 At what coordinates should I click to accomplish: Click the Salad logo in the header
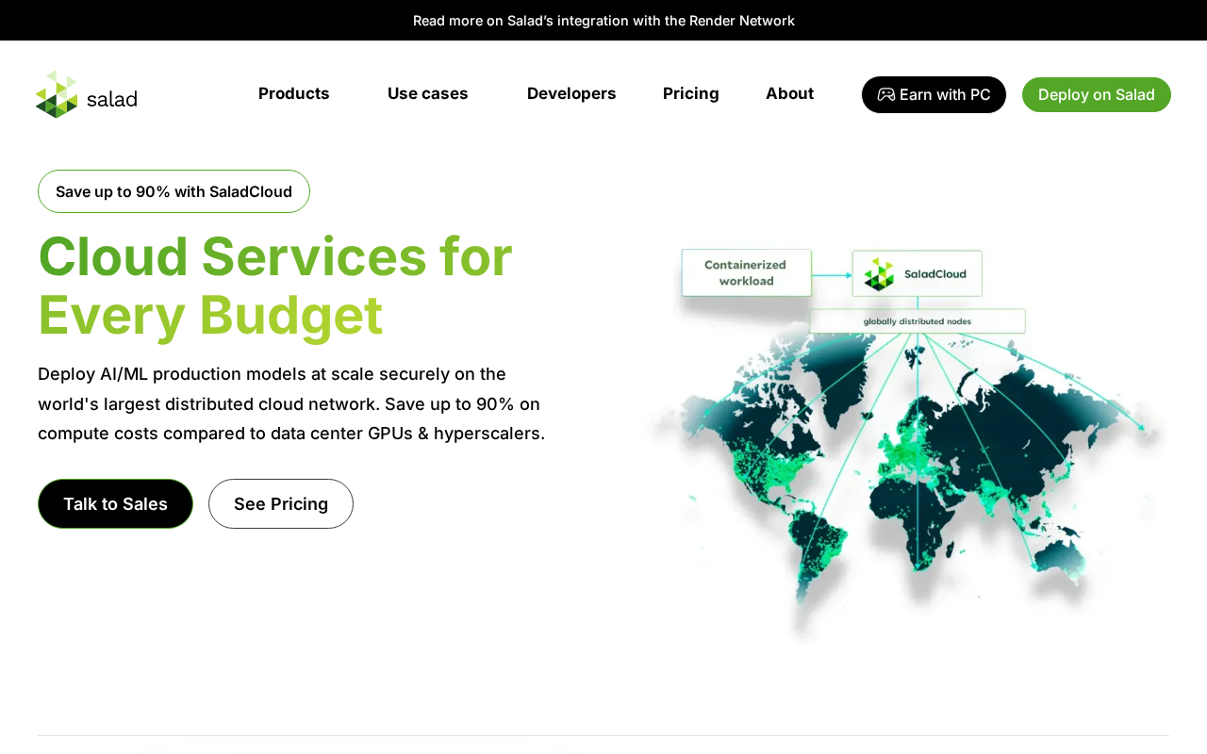(x=87, y=94)
